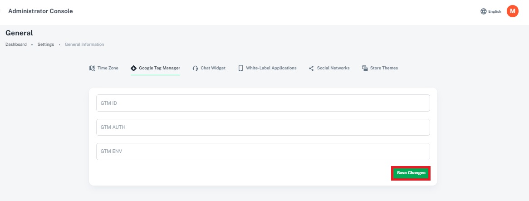
Task: Click the clock icon beside Time Zone
Action: (x=92, y=68)
